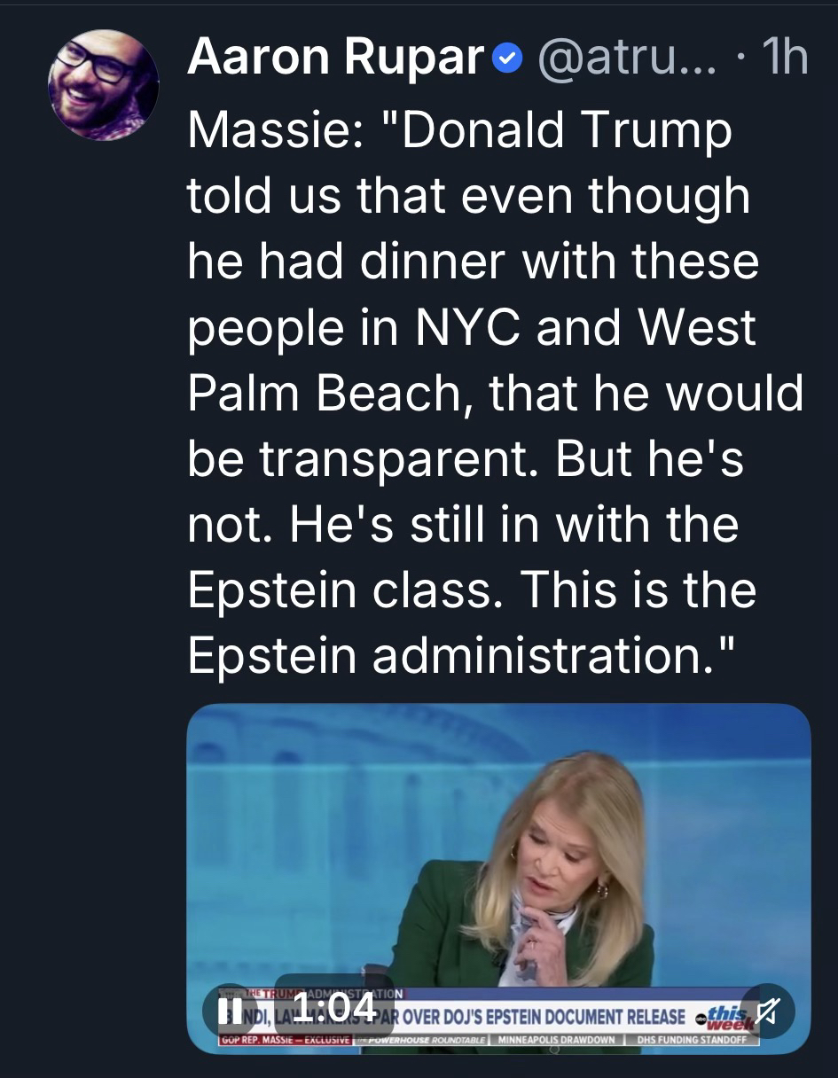This screenshot has height=1078, width=838.
Task: Click the @atru... handle
Action: pyautogui.click(x=616, y=60)
